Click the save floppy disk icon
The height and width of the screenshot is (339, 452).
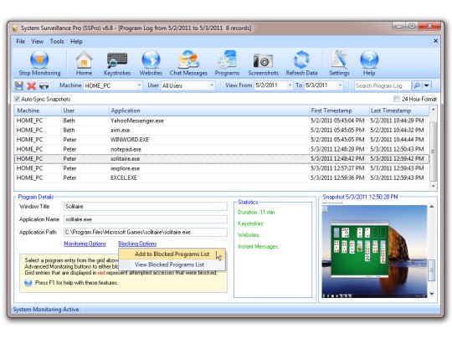(19, 85)
